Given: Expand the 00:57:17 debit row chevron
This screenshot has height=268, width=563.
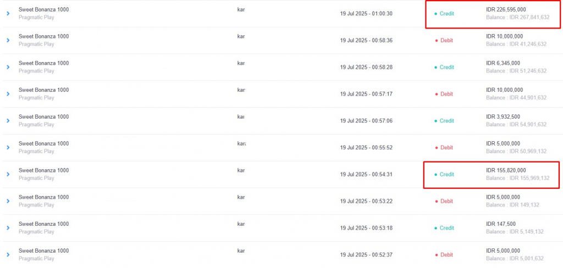Looking at the screenshot, I should 8,94.
